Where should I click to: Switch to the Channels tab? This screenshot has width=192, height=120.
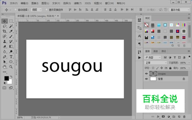click(x=155, y=51)
